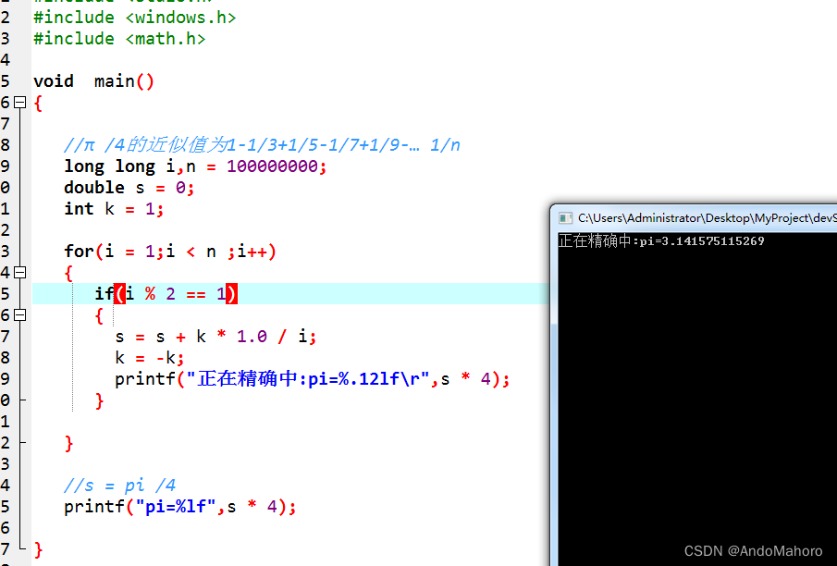Click the void main() declaration
837x566 pixels.
click(93, 81)
